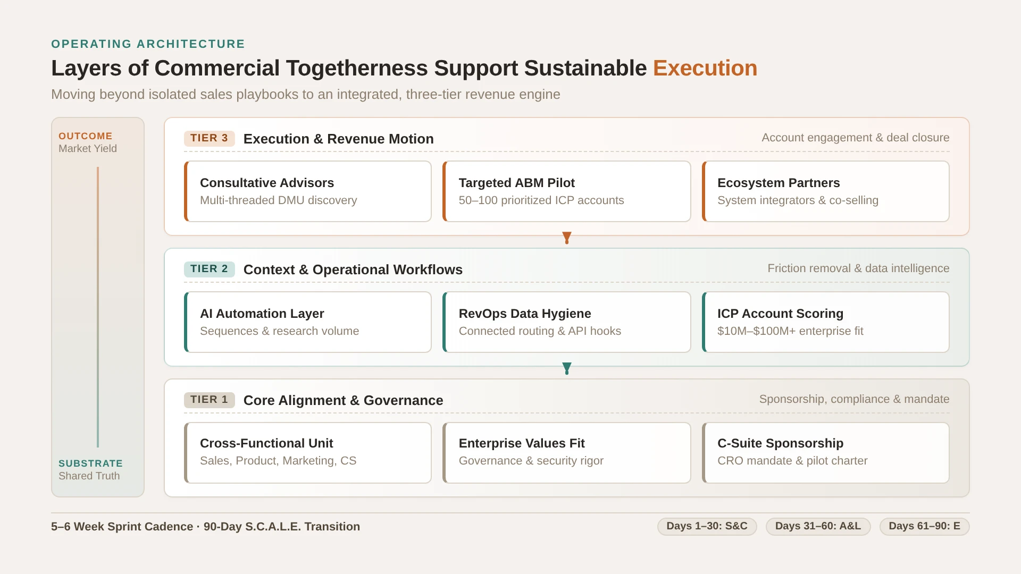This screenshot has height=574, width=1021.
Task: Click the Days 31–60: A&L pill
Action: tap(818, 526)
